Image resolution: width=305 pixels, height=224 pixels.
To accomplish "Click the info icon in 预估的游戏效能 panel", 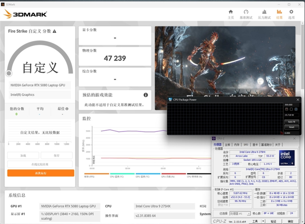I will [146, 95].
